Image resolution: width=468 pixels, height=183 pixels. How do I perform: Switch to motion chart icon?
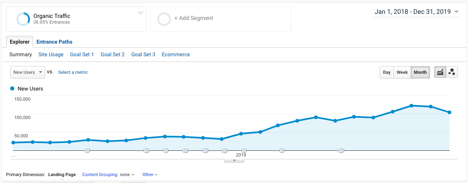pyautogui.click(x=452, y=72)
